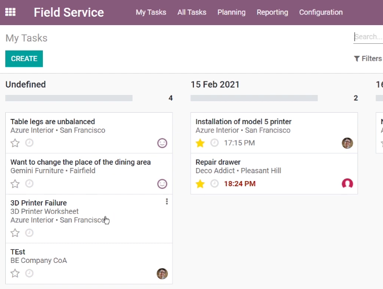Click assignee avatar on TEst card

point(162,274)
